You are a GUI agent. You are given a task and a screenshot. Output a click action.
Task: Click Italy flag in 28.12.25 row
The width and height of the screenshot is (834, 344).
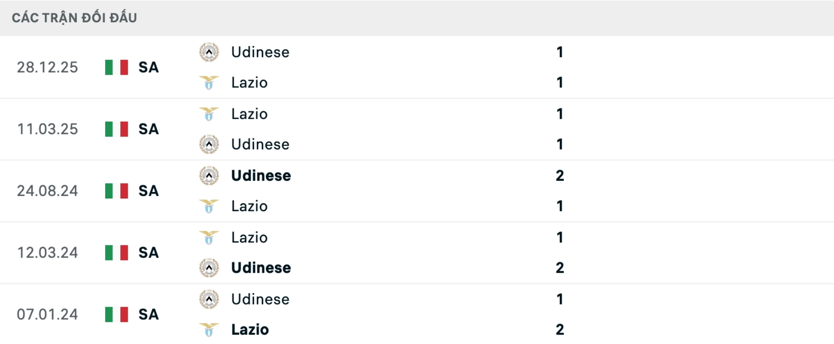click(116, 67)
